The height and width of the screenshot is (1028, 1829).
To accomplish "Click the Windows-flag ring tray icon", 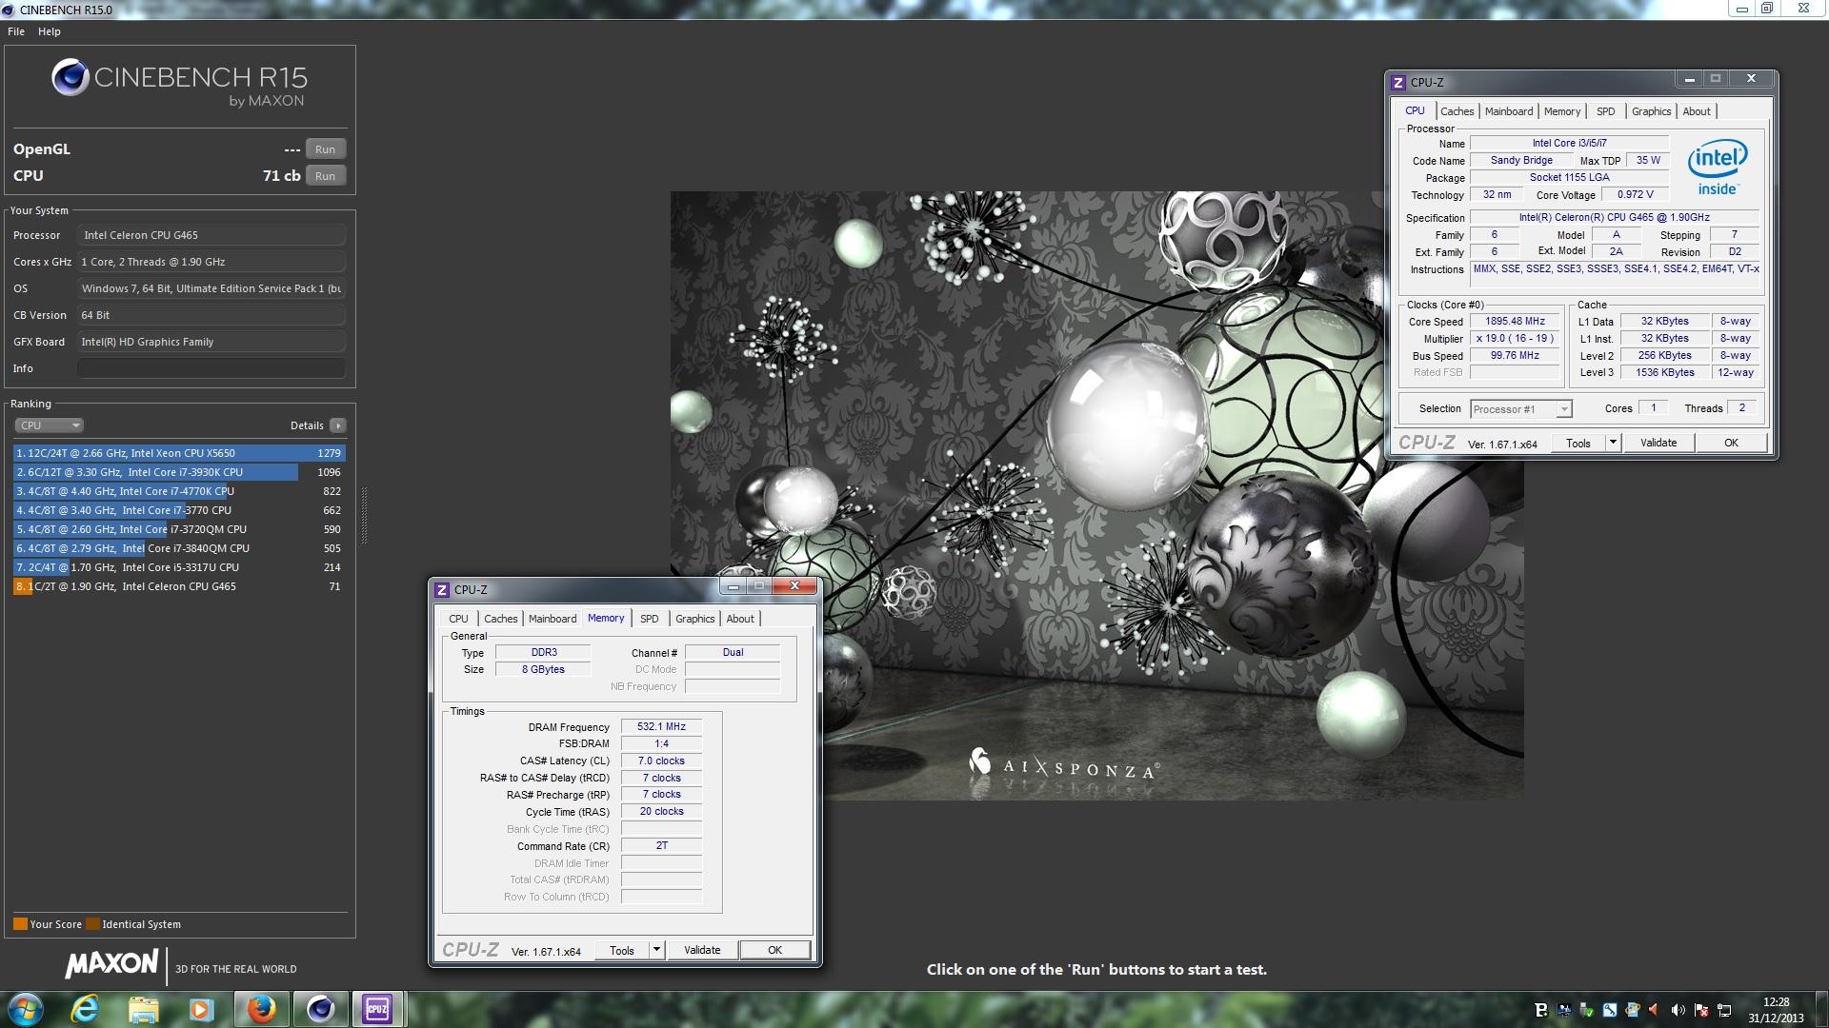I will (1633, 1010).
